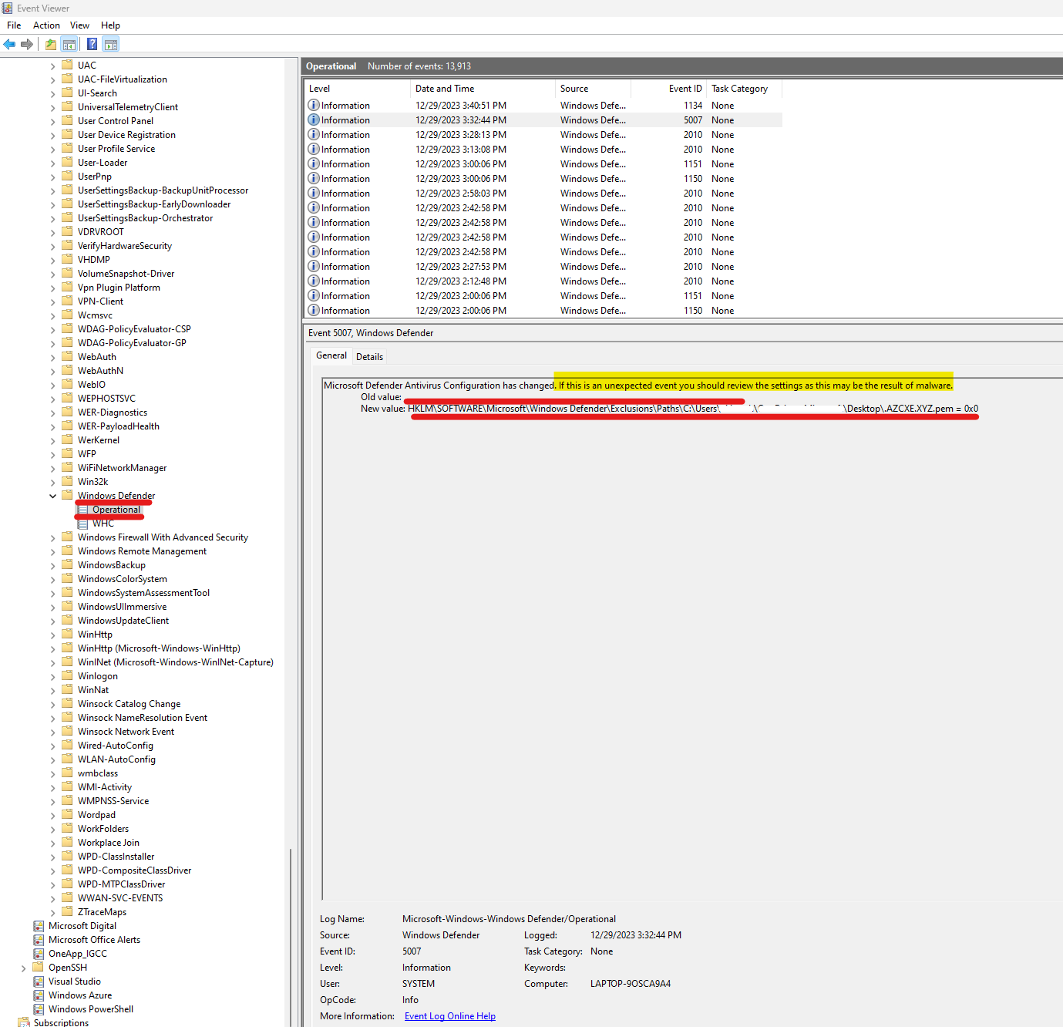Click the Microsoft Office Alerts log icon
Screen dimensions: 1063x1027
pos(39,940)
